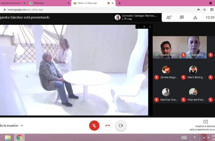Open the on-screen keyboard tray icon
Screen dimensions: 215x141
point(184,137)
